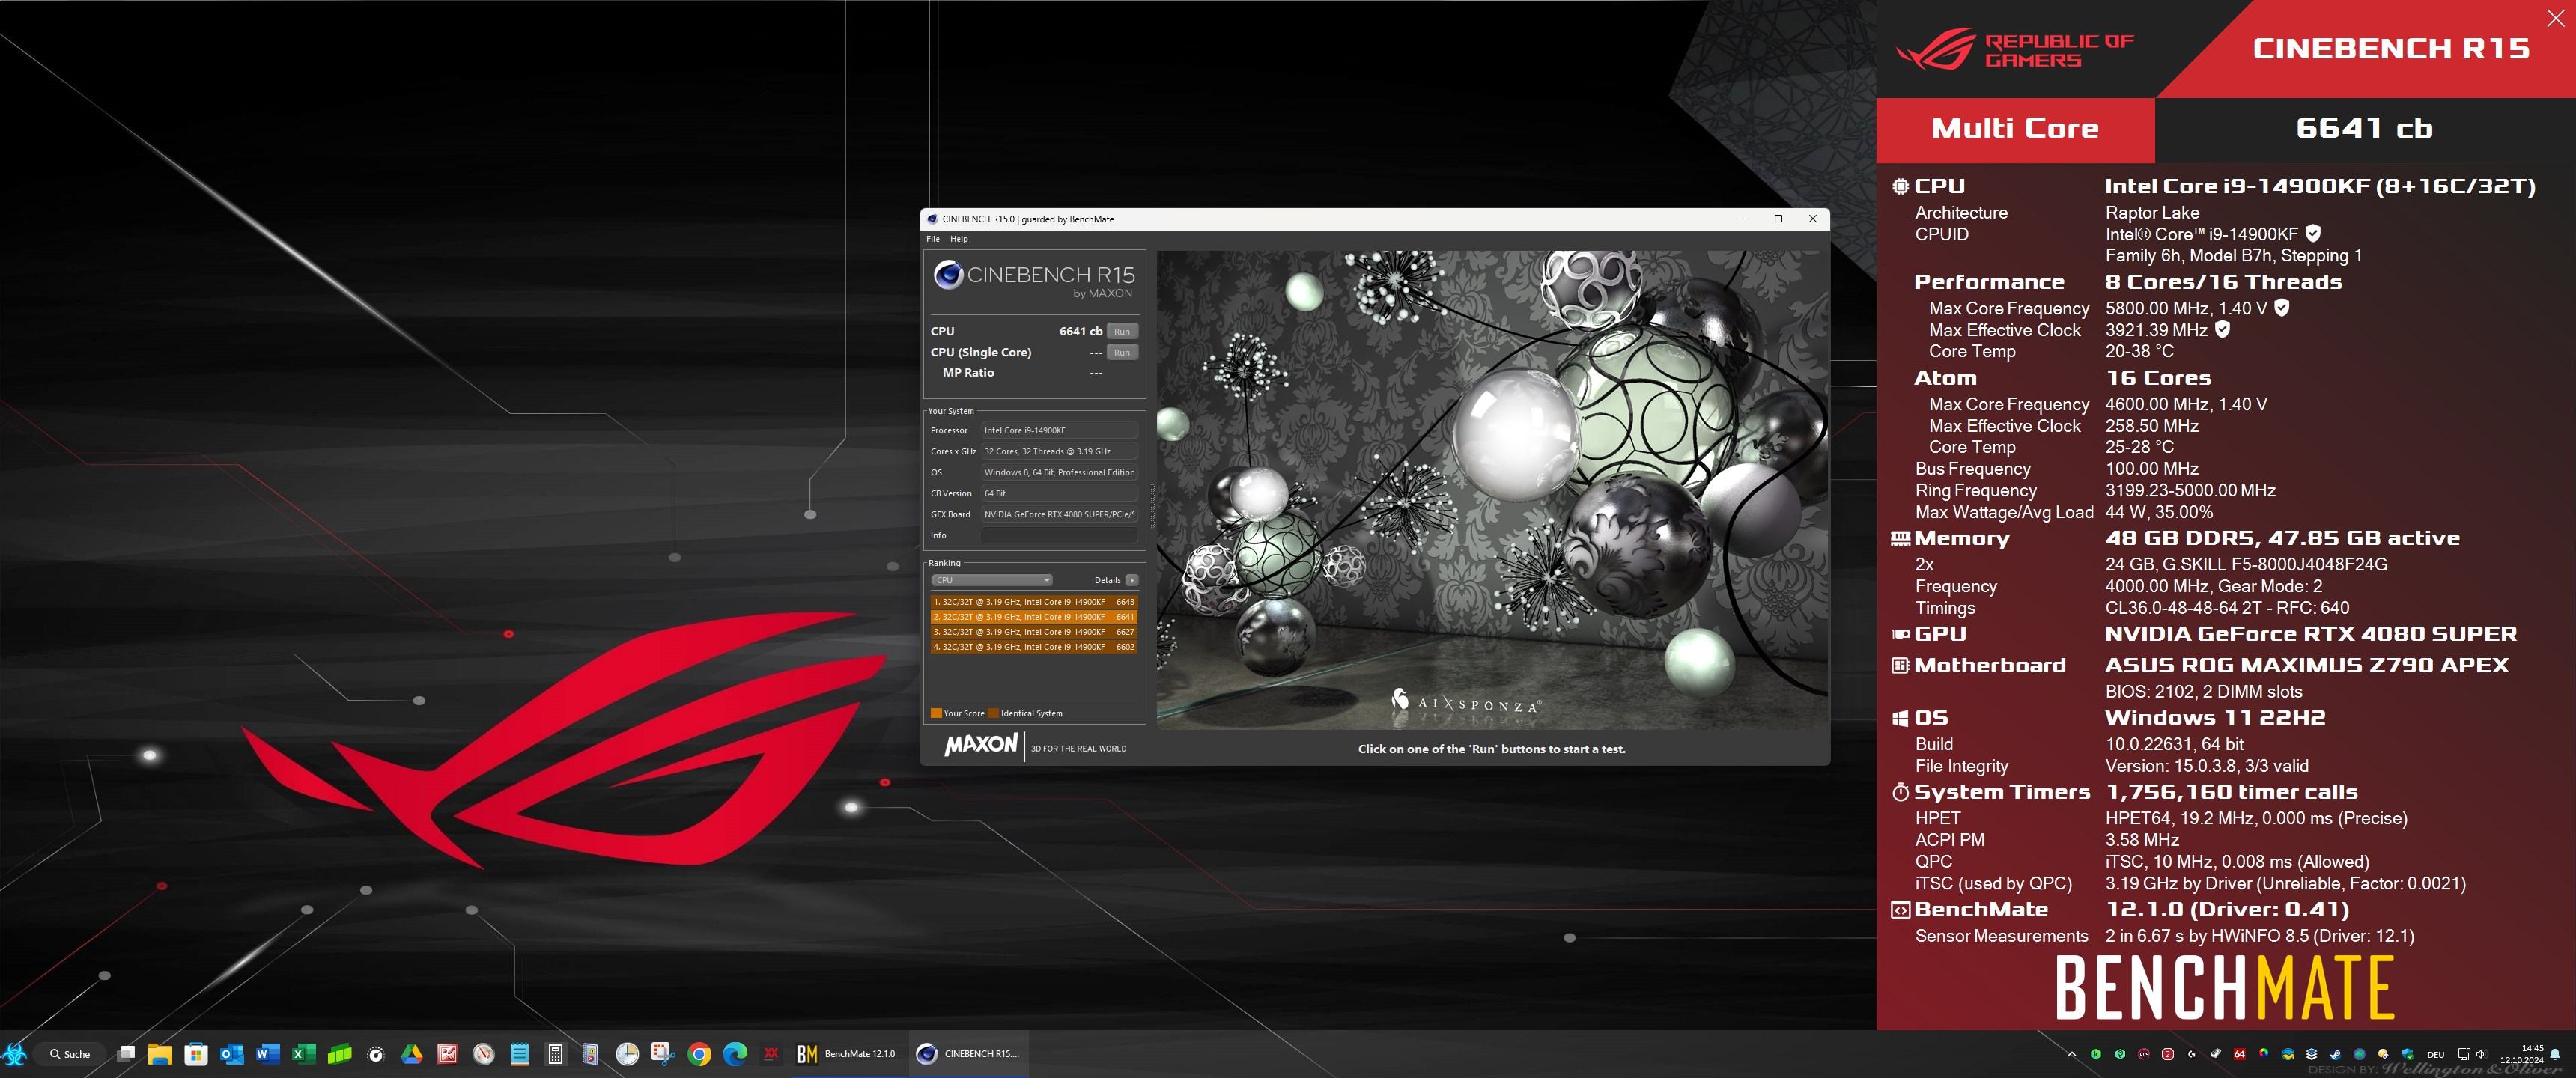2576x1078 pixels.
Task: Open Outlook from taskbar
Action: tap(232, 1053)
